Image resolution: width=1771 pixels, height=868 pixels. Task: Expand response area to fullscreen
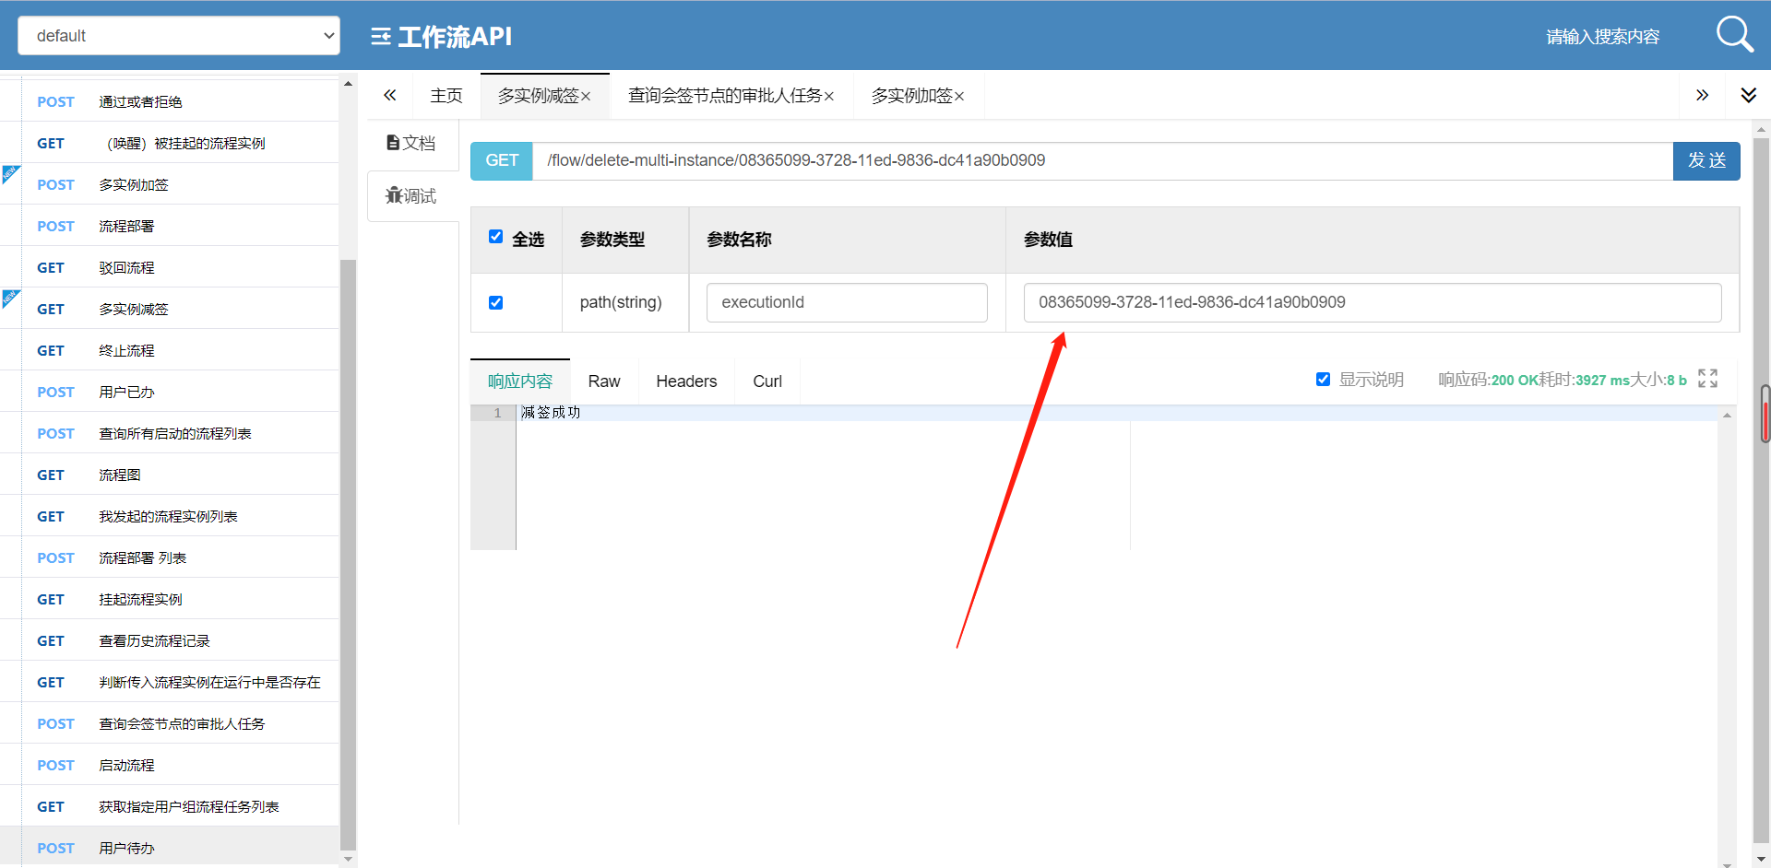[x=1707, y=379]
